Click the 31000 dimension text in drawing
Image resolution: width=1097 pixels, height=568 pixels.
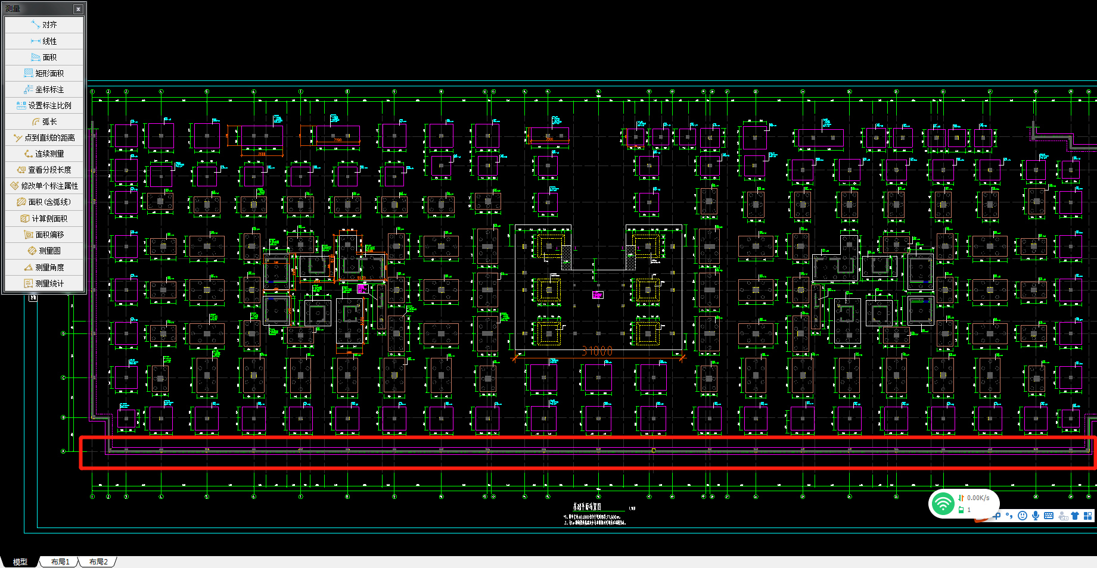(x=597, y=351)
